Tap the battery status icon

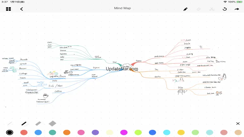(x=239, y=2)
